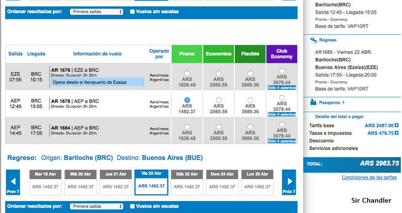Click Descuento label
The width and height of the screenshot is (402, 213).
321,141
